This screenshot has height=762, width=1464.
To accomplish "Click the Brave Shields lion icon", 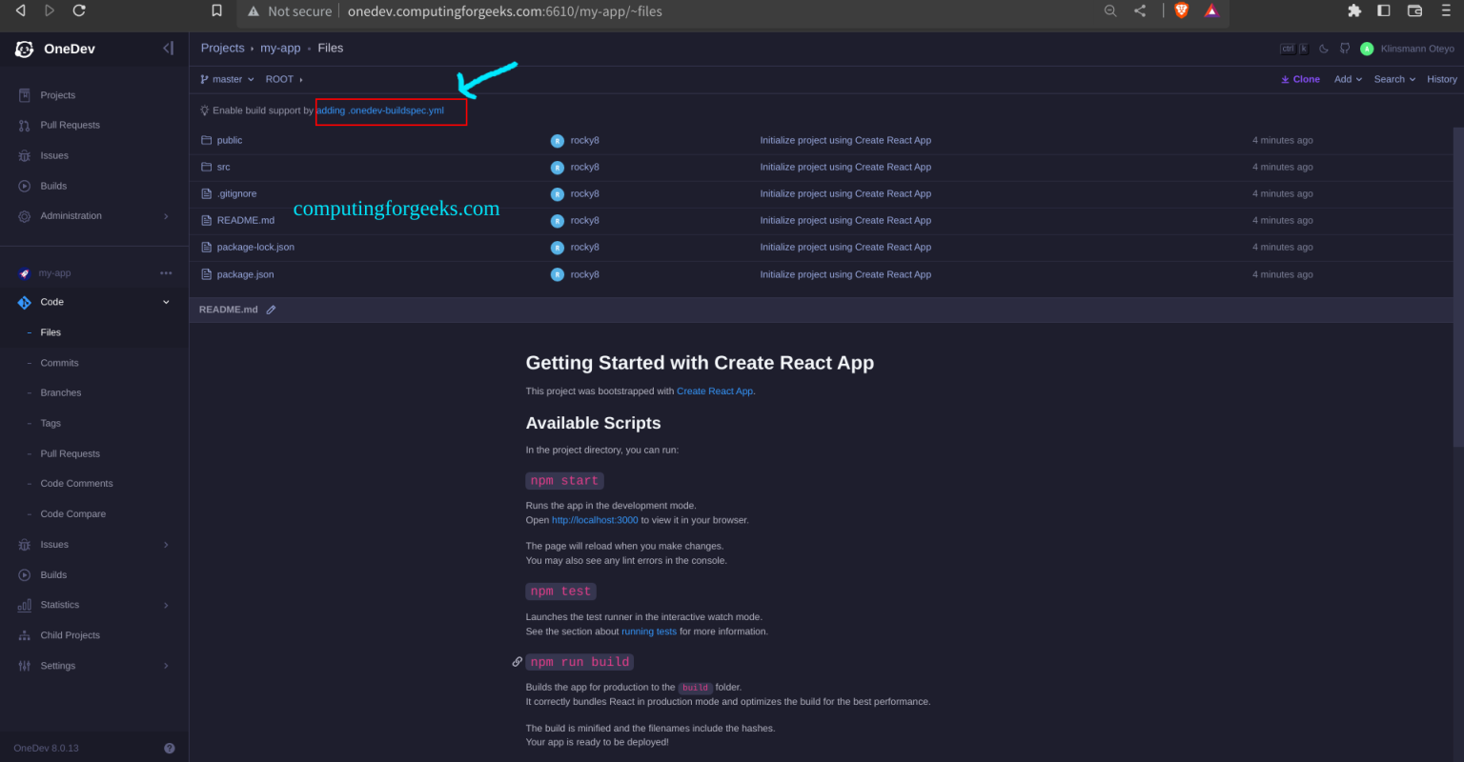I will (x=1182, y=11).
